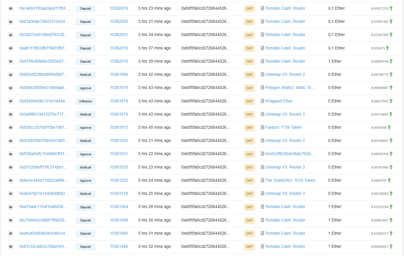This screenshot has height=256, width=404.
Task: Click the eye icon beside 0xa8113f5c8fb75fa79f97
Action: tap(11, 48)
